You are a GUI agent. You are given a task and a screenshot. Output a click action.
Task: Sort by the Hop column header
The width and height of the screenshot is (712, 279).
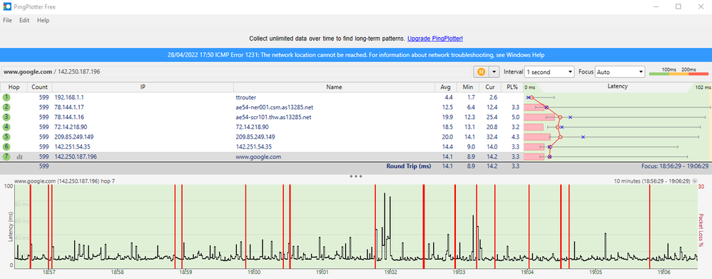click(14, 87)
